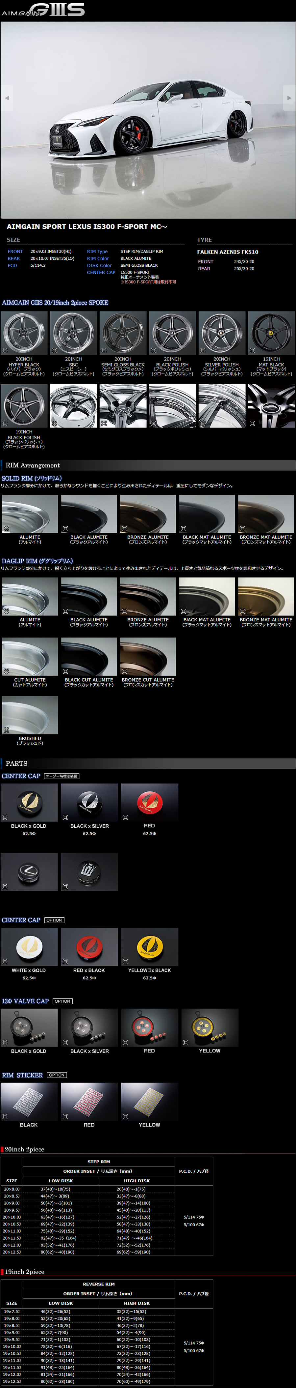Screen dimensions: 296x1388
Task: Select the rear tyre size 255/30-20
Action: [x=244, y=269]
